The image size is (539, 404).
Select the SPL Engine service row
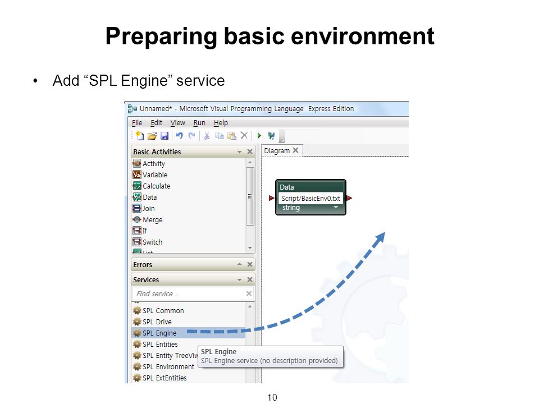189,333
